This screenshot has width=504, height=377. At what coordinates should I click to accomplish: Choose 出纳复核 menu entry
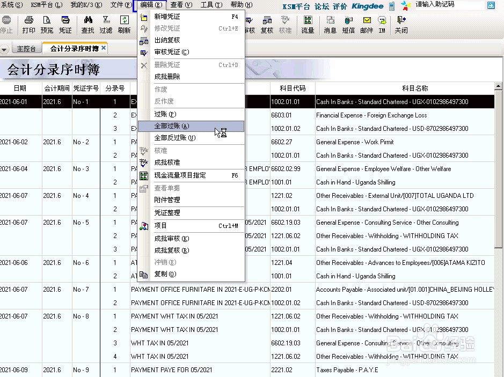coord(191,40)
